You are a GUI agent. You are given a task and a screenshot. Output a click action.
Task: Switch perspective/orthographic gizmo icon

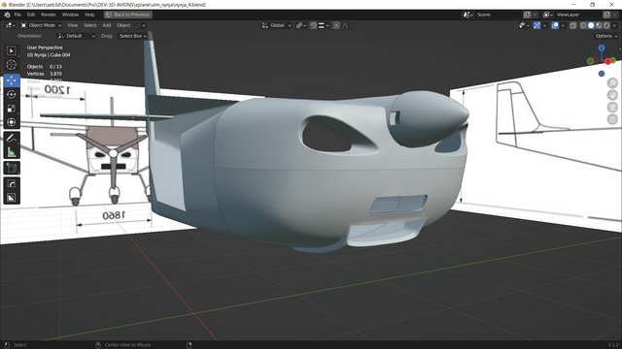pos(612,119)
